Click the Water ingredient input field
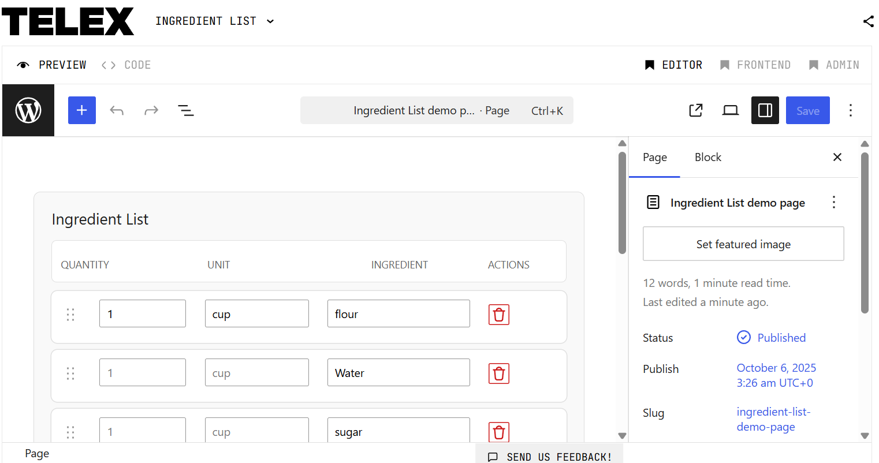Viewport: 879px width, 463px height. (x=398, y=373)
